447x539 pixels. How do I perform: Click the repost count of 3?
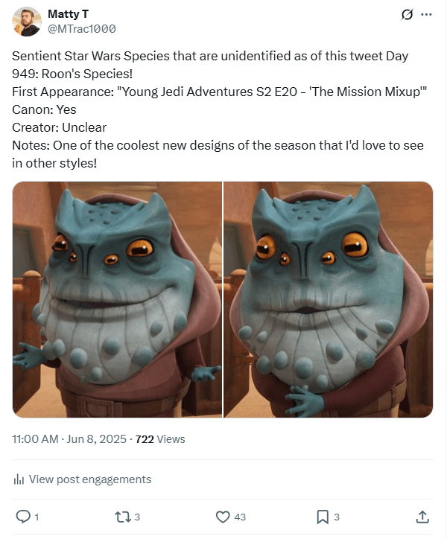pyautogui.click(x=137, y=517)
